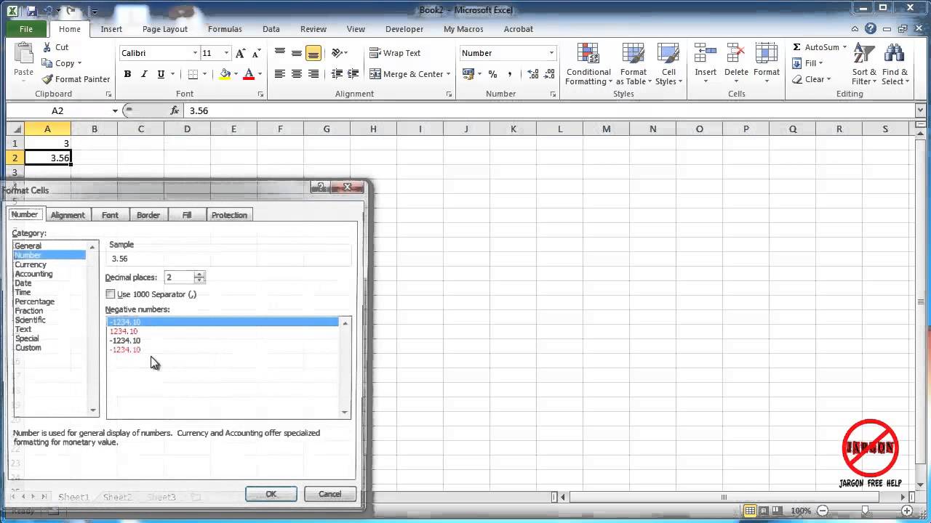
Task: Click the Font Color letter A icon
Action: [x=249, y=74]
